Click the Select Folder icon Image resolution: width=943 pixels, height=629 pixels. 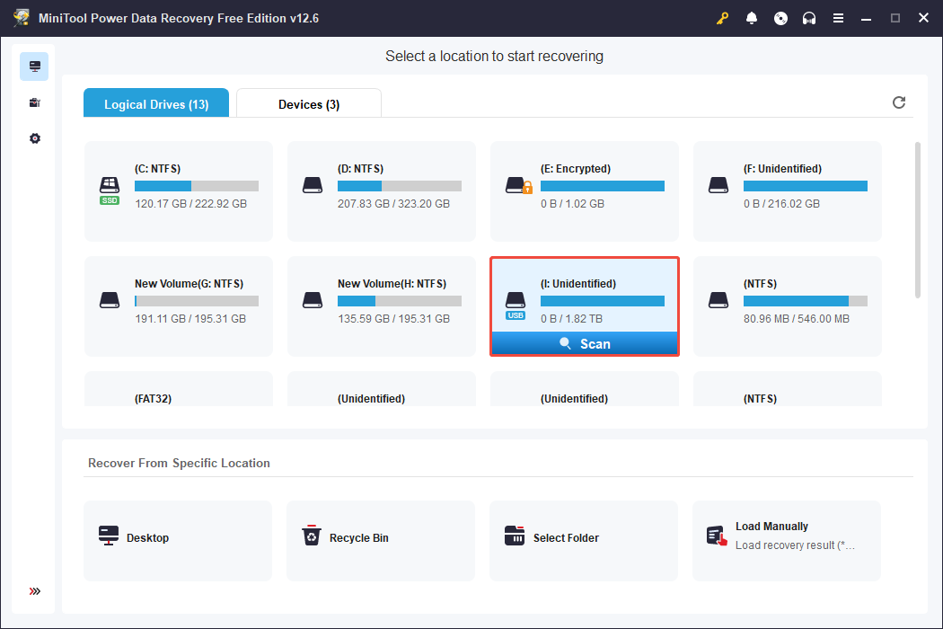pyautogui.click(x=515, y=536)
